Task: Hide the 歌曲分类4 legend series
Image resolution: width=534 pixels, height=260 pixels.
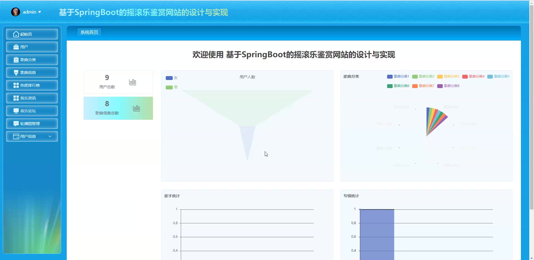Action: coord(473,76)
